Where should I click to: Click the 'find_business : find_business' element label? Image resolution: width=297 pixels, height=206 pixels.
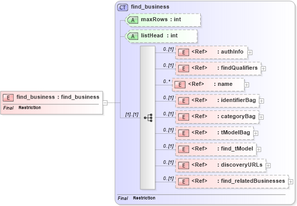click(x=58, y=97)
